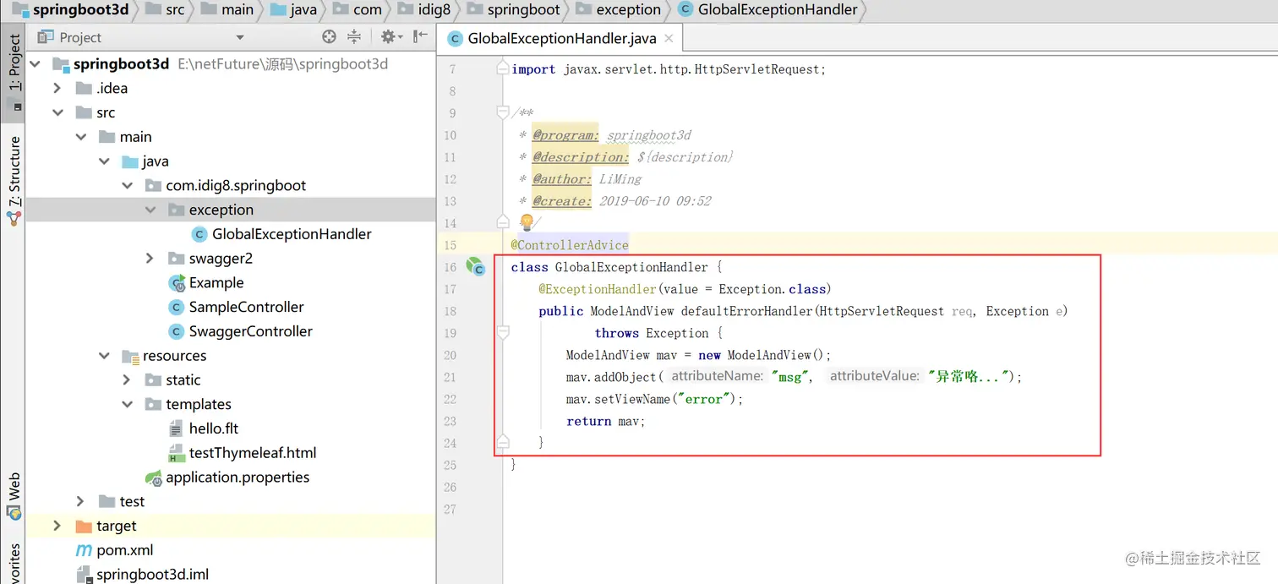Expand the test folder
1278x584 pixels.
tap(80, 501)
